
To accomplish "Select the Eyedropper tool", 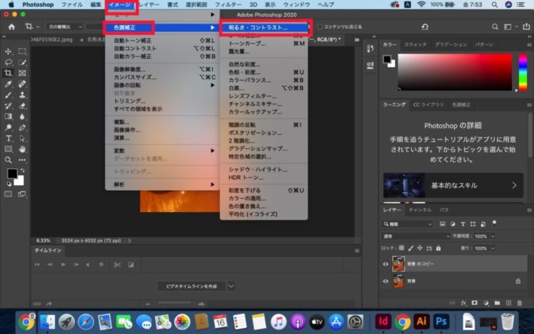I will click(x=8, y=84).
